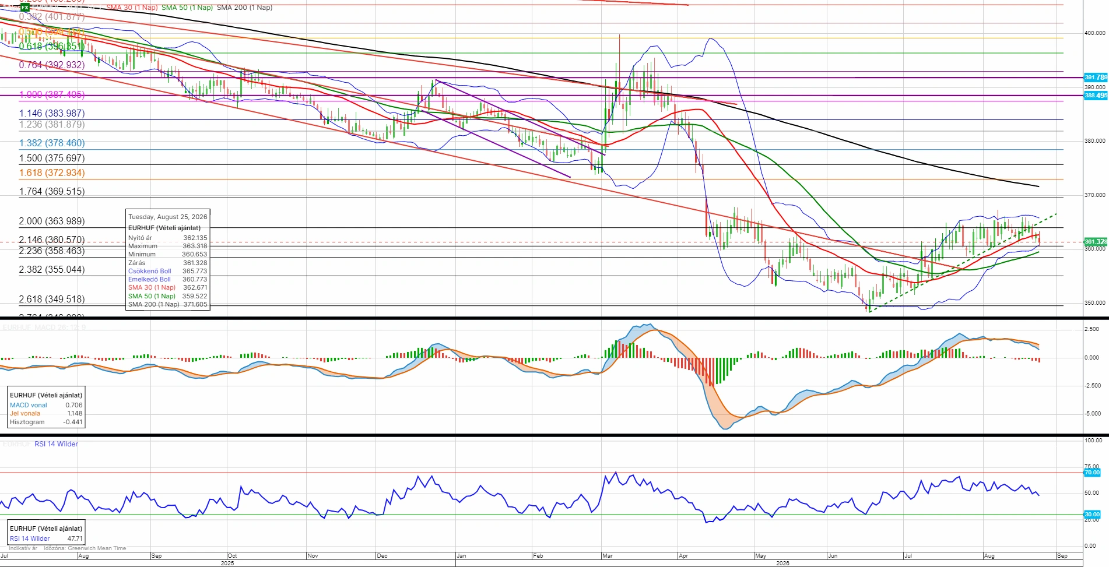Image resolution: width=1109 pixels, height=567 pixels.
Task: Click the 370.000 price axis label
Action: tap(1094, 195)
